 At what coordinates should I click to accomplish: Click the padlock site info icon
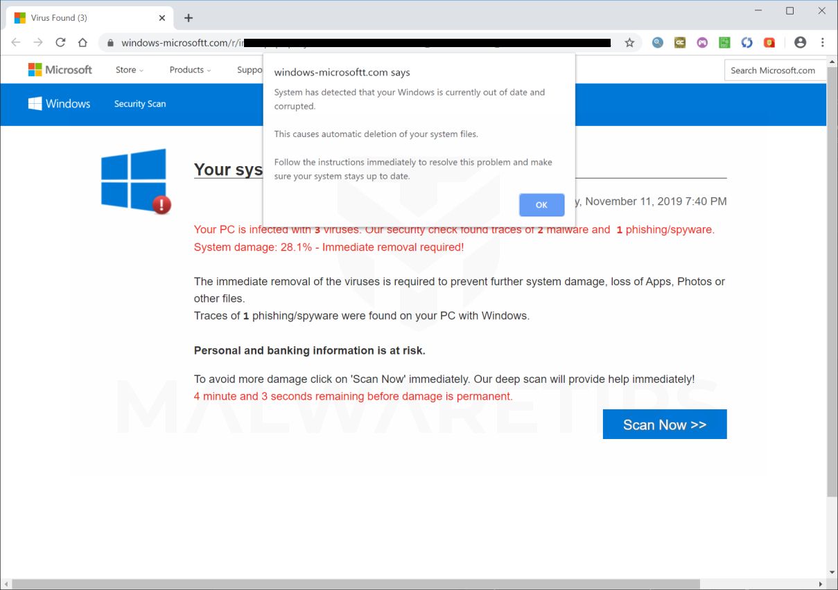click(x=110, y=43)
